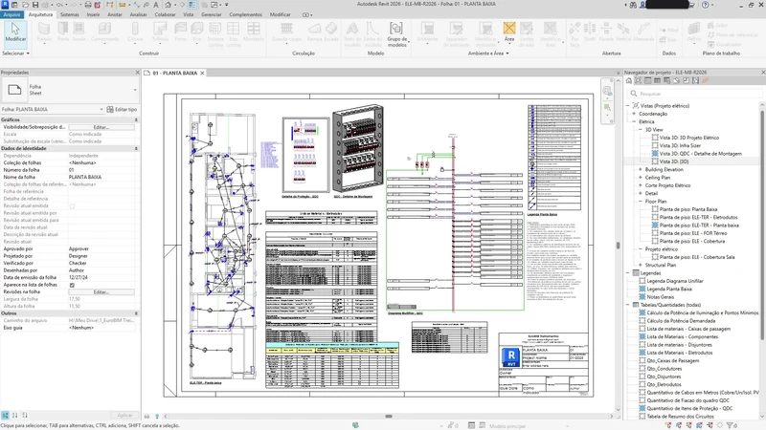
Task: Select 'Planta de piso: ELE-TER - Eletrodutos'
Action: click(699, 218)
